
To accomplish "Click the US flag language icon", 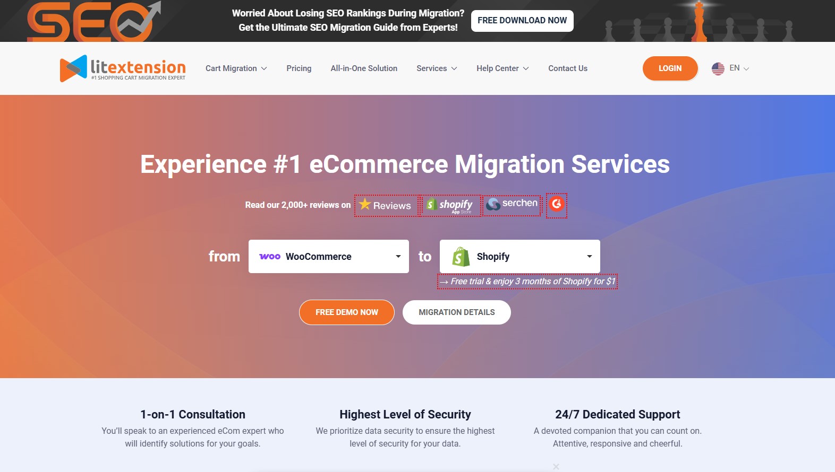I will [718, 68].
